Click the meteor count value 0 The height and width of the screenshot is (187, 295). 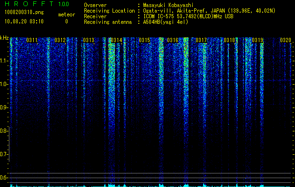67,22
